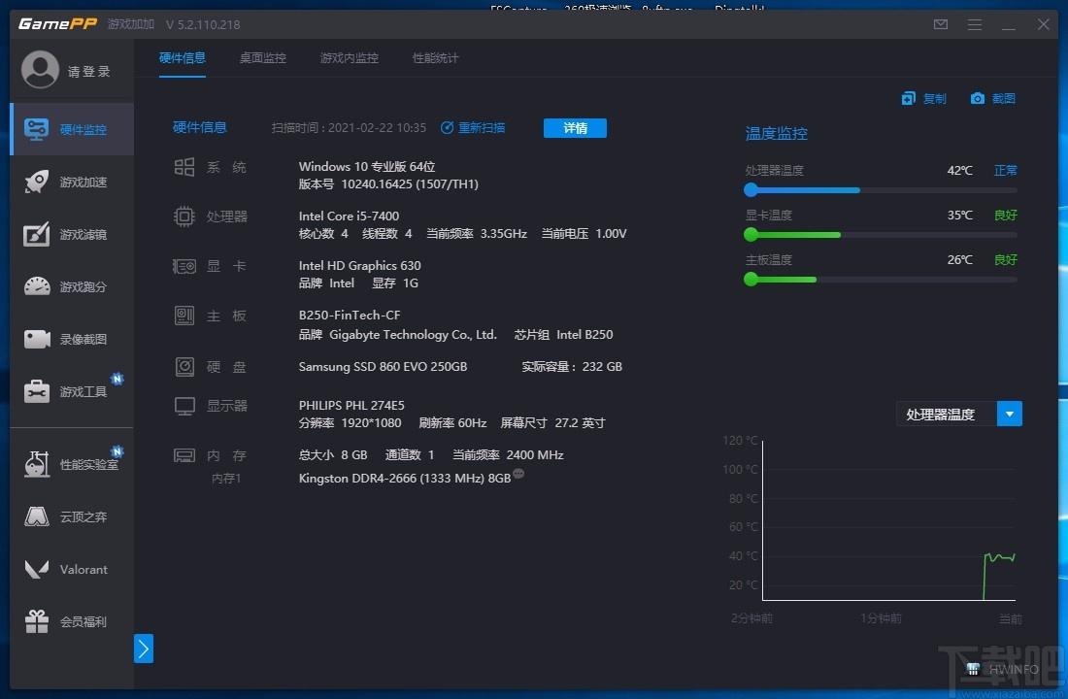This screenshot has width=1068, height=699.
Task: Click Kingston DDR4-2666 memory text
Action: (405, 479)
